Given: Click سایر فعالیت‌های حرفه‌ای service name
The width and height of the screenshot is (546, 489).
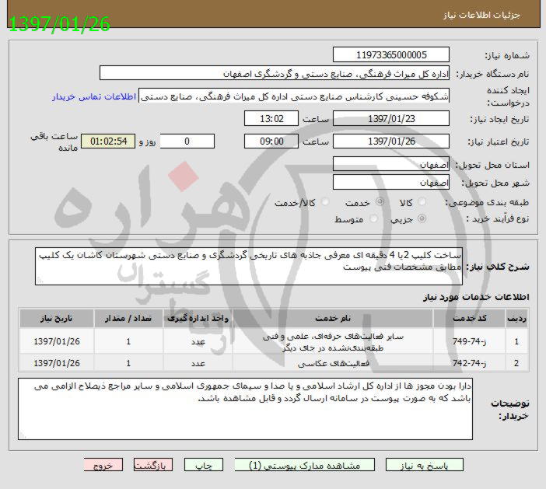Looking at the screenshot, I should 333,342.
